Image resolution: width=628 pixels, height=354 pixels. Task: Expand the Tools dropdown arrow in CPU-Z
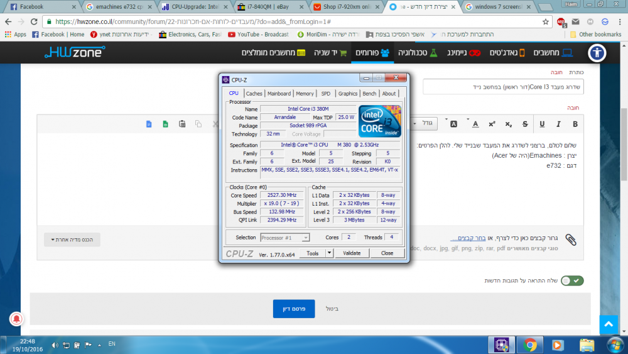(329, 253)
